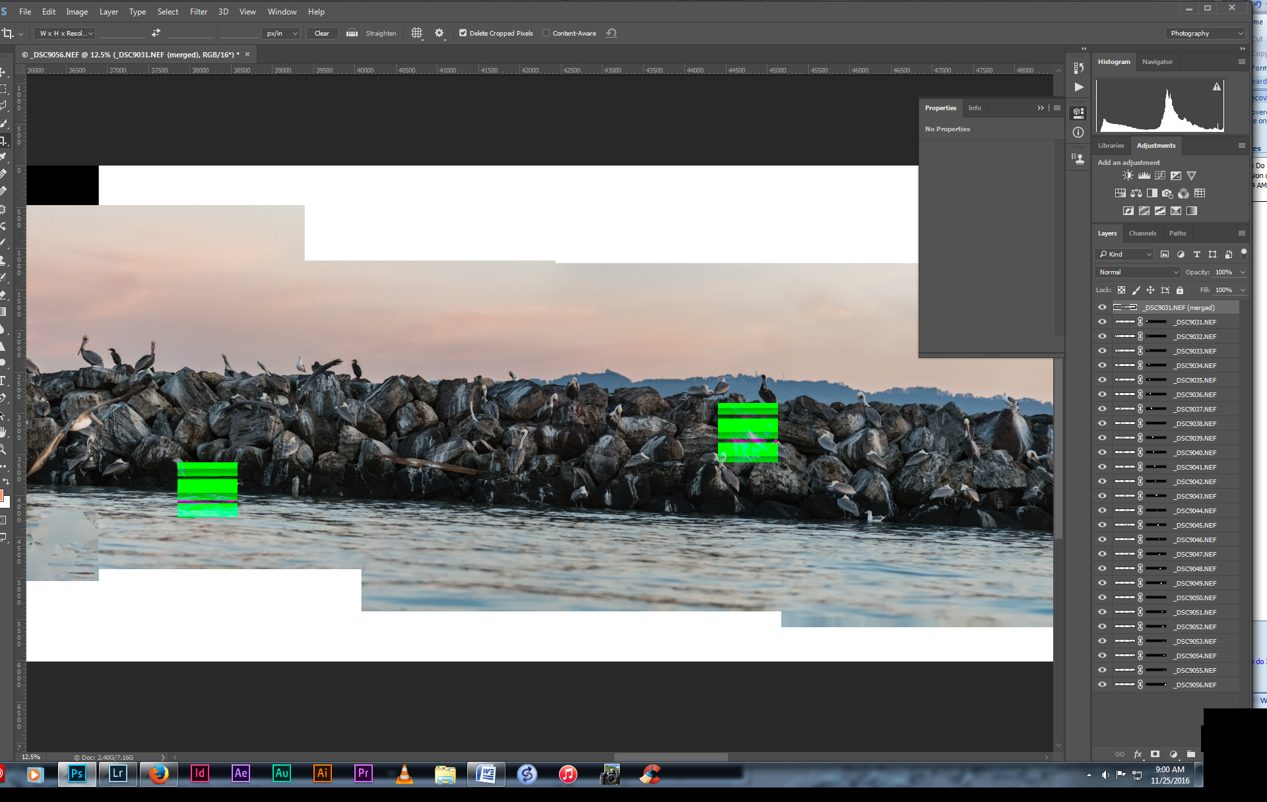Add a Vibrance adjustment layer
The width and height of the screenshot is (1267, 802).
coord(1191,175)
